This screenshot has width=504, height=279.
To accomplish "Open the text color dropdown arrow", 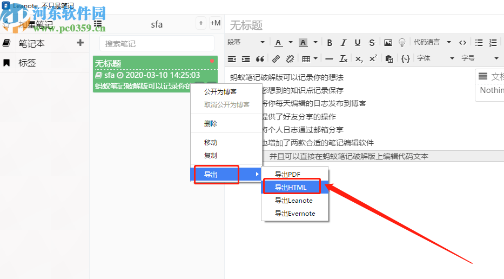I will (291, 42).
